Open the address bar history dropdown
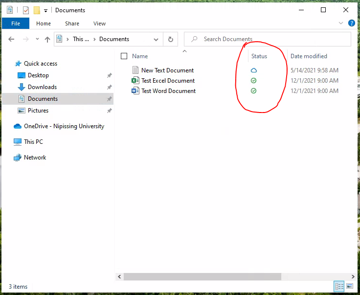Screen dimensions: 360x295 (156, 39)
